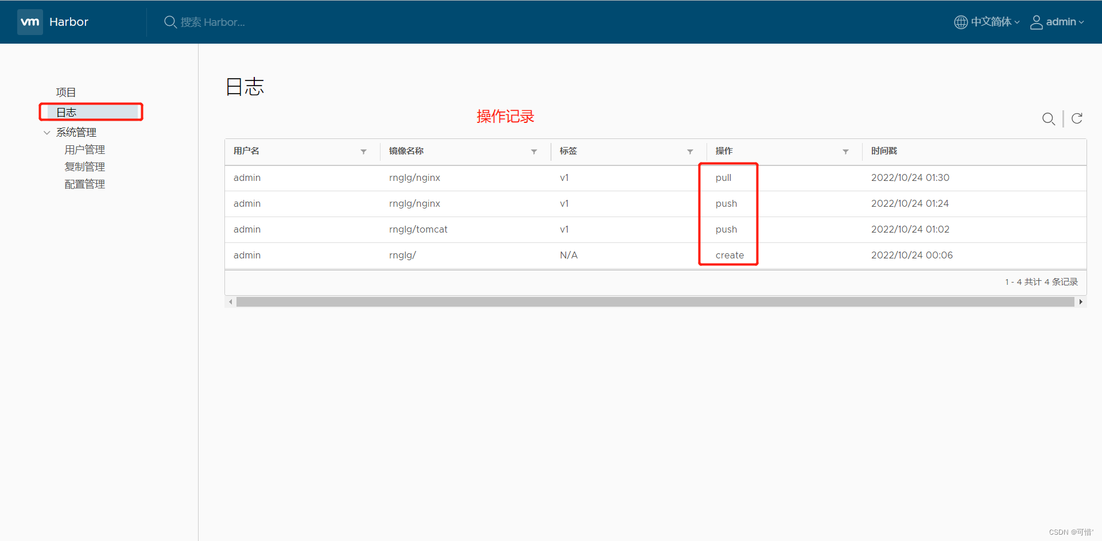This screenshot has height=541, width=1102.
Task: Select the create operation cell
Action: (x=730, y=256)
